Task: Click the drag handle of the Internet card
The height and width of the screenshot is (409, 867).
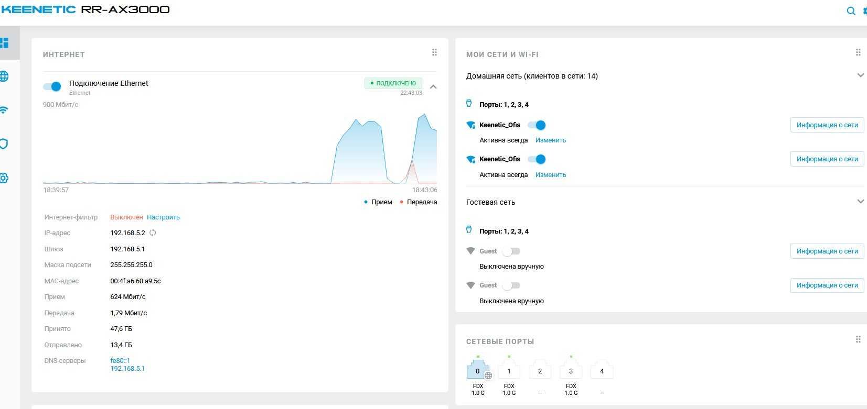Action: (x=434, y=52)
